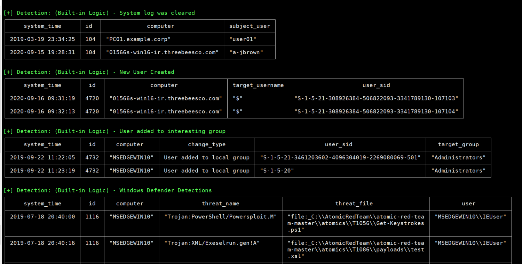The height and width of the screenshot is (264, 522).
Task: Click "MSEDGEWIN10\\IEUser" in the 20:40:00 row
Action: [470, 216]
